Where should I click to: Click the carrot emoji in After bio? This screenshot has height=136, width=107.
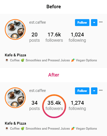(x=73, y=129)
